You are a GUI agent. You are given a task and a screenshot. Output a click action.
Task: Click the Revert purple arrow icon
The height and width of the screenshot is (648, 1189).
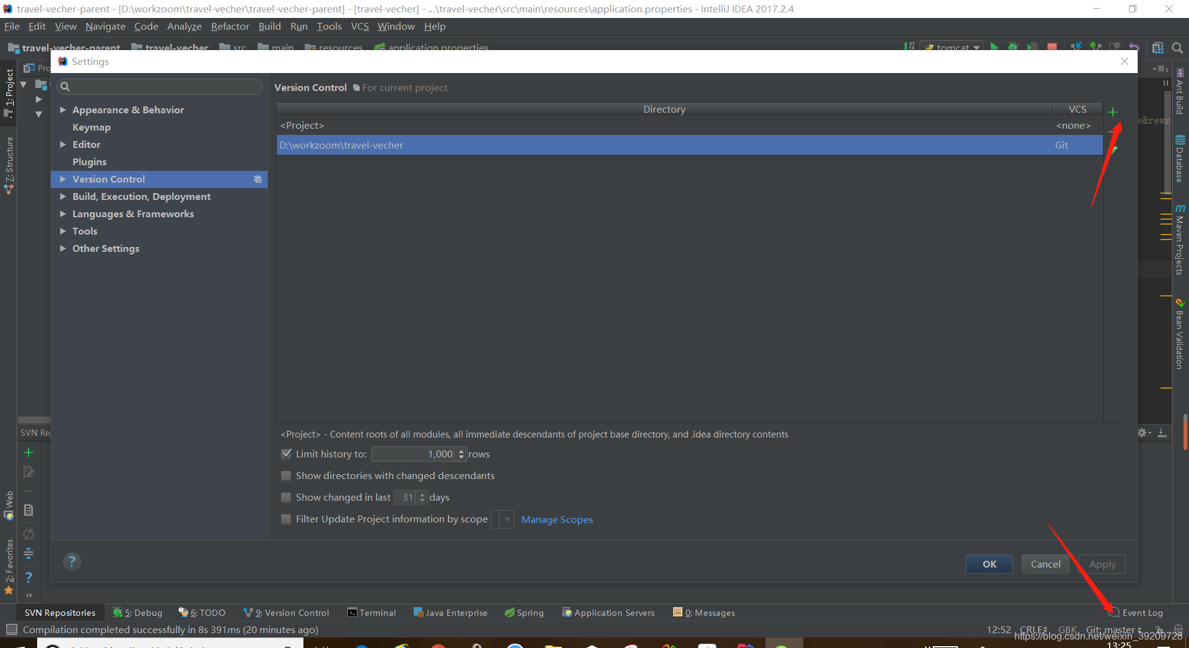(1134, 47)
